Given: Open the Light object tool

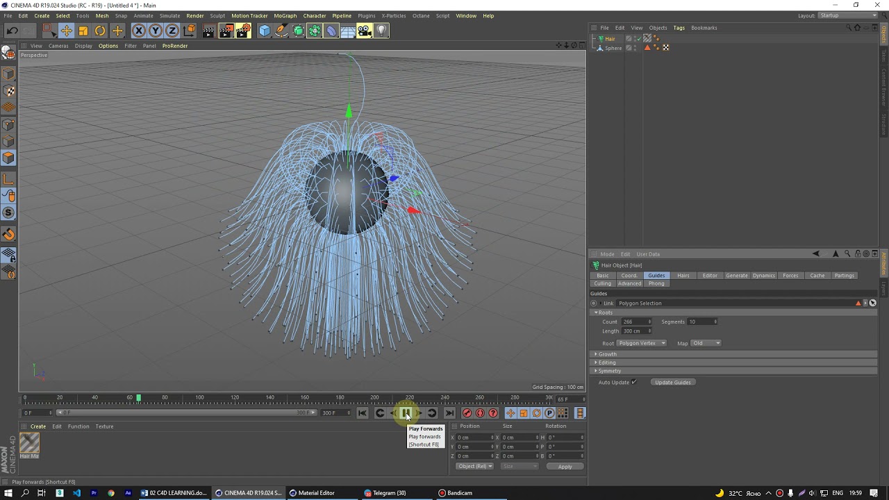Looking at the screenshot, I should (x=381, y=31).
